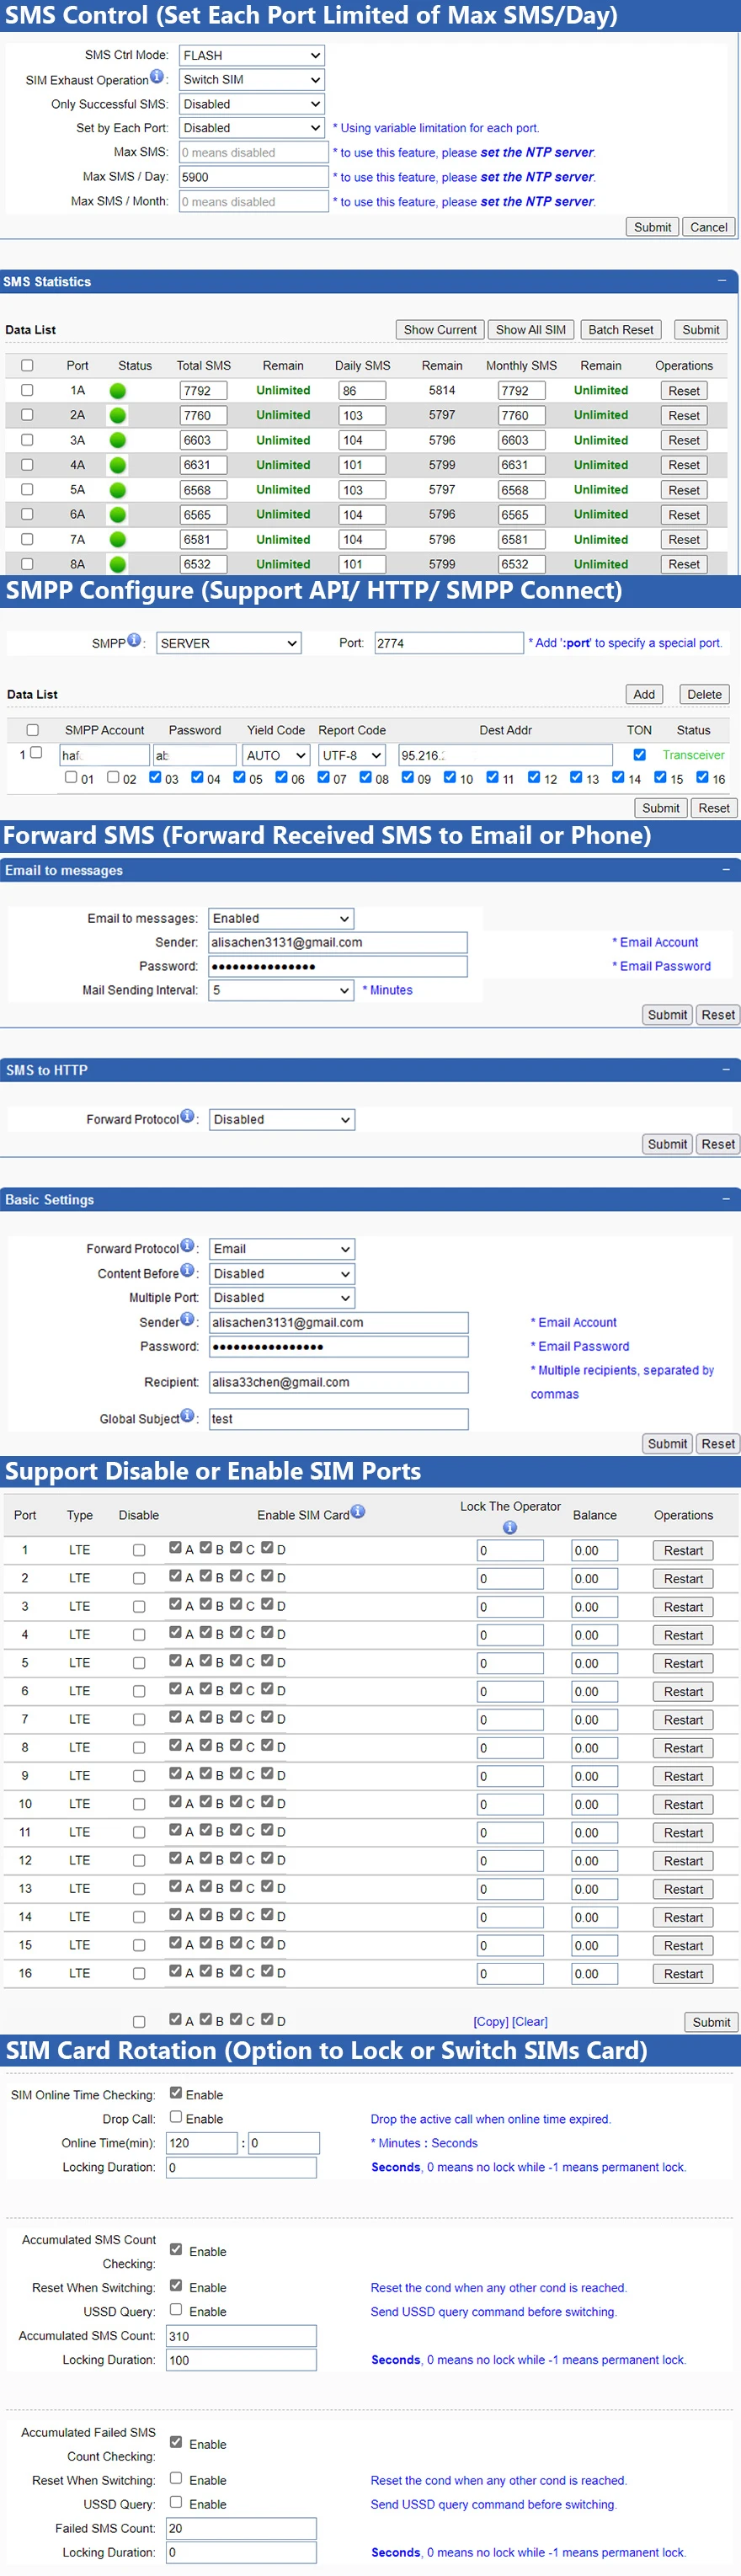The image size is (741, 2576).
Task: Click the Batch Reset button
Action: click(620, 330)
